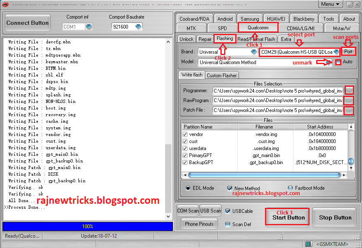Expand the Comport inf COM1 dropdown
This screenshot has height=248, width=362.
click(89, 27)
